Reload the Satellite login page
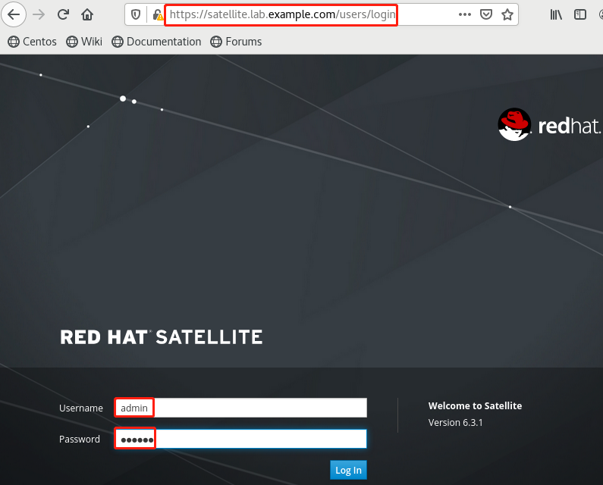 [63, 14]
